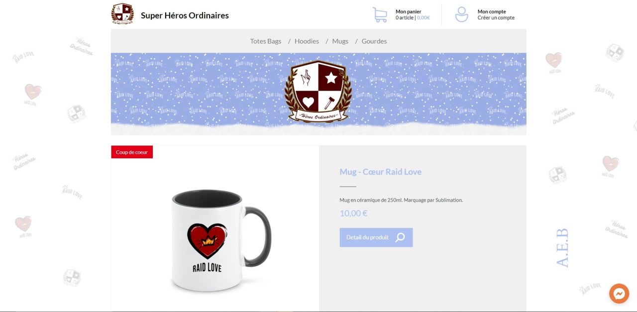Click the site crest logo in header

122,14
